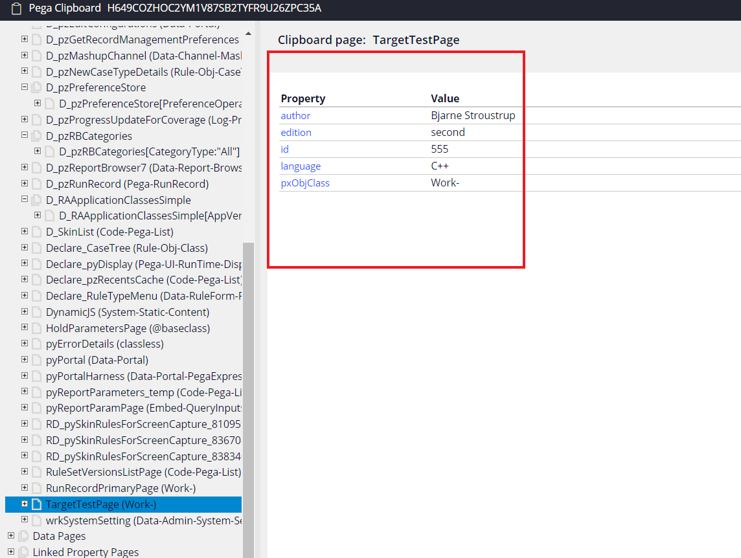The width and height of the screenshot is (741, 558).
Task: Click page icon beside pyErrorDetails (classless)
Action: pyautogui.click(x=36, y=344)
